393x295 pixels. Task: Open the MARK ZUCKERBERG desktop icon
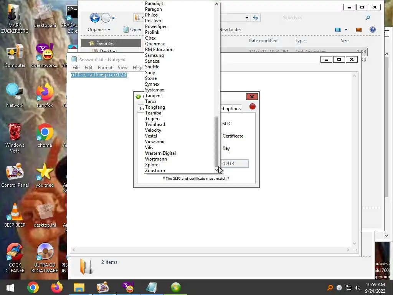point(15,18)
